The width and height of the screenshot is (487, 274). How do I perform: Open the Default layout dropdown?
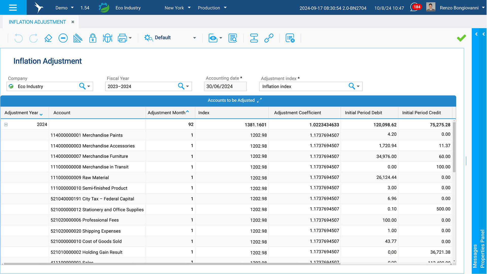[194, 38]
